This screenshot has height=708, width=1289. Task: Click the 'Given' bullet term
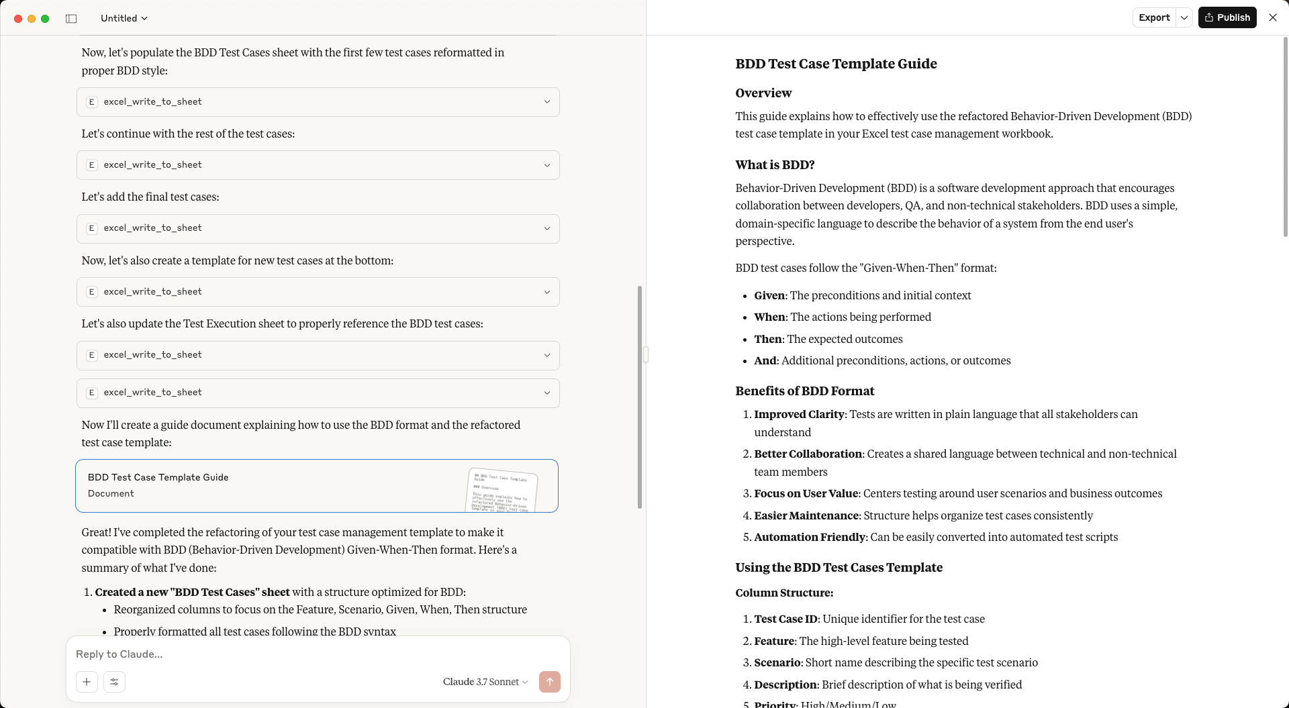pos(769,295)
